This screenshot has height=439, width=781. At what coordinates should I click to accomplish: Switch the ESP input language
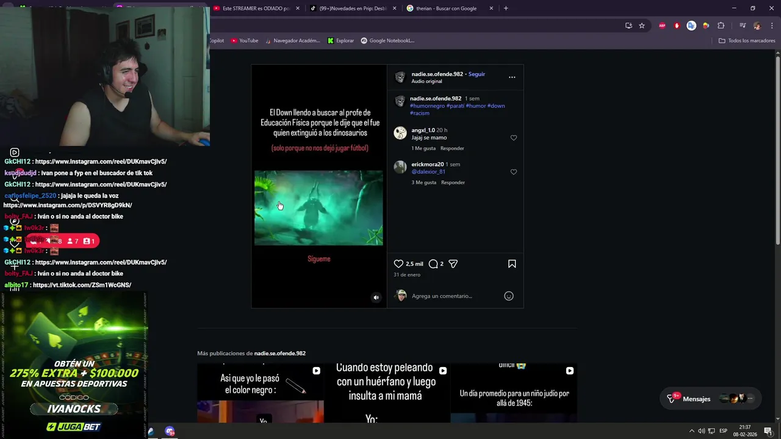tap(723, 431)
